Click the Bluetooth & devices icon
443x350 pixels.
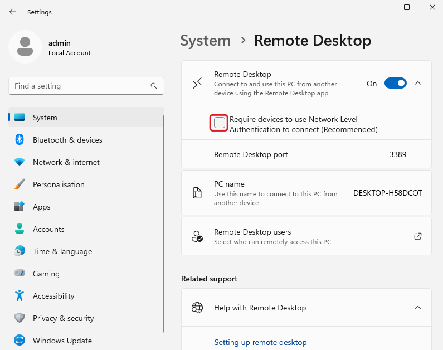coord(20,140)
